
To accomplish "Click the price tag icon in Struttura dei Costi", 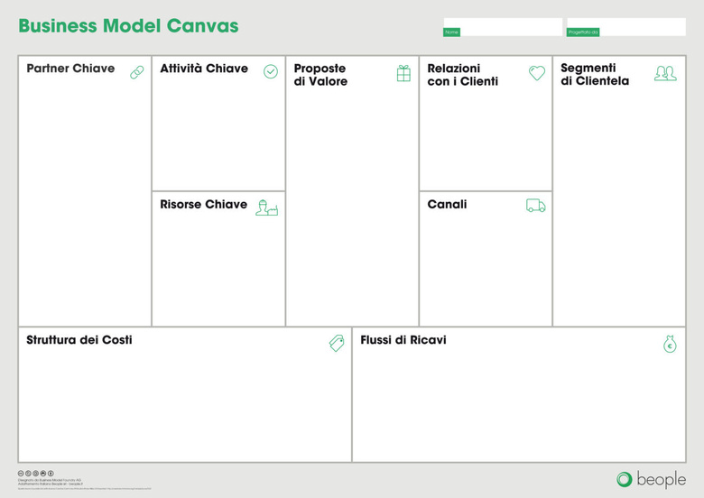I will tap(337, 343).
